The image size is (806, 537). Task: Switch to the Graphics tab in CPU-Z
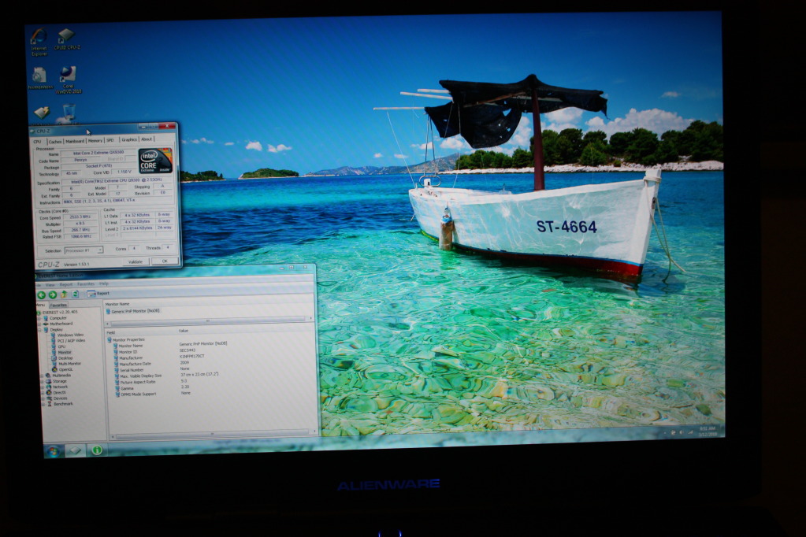(129, 139)
